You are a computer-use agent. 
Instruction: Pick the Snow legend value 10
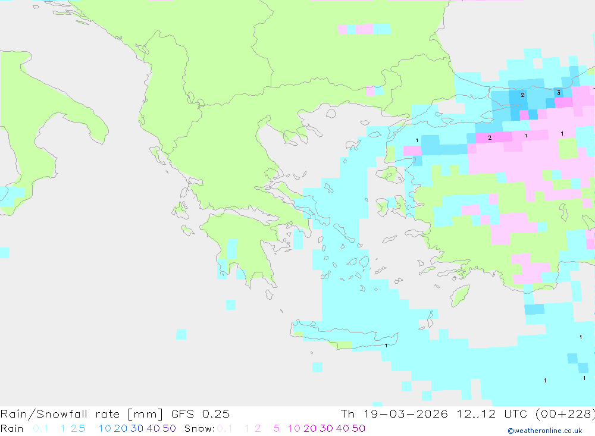pos(294,428)
